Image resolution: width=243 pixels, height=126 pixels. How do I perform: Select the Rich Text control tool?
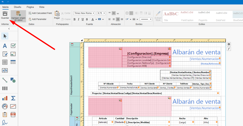pos(5,54)
